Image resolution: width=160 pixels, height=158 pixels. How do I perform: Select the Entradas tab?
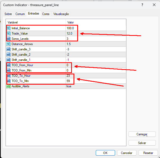click(34, 13)
